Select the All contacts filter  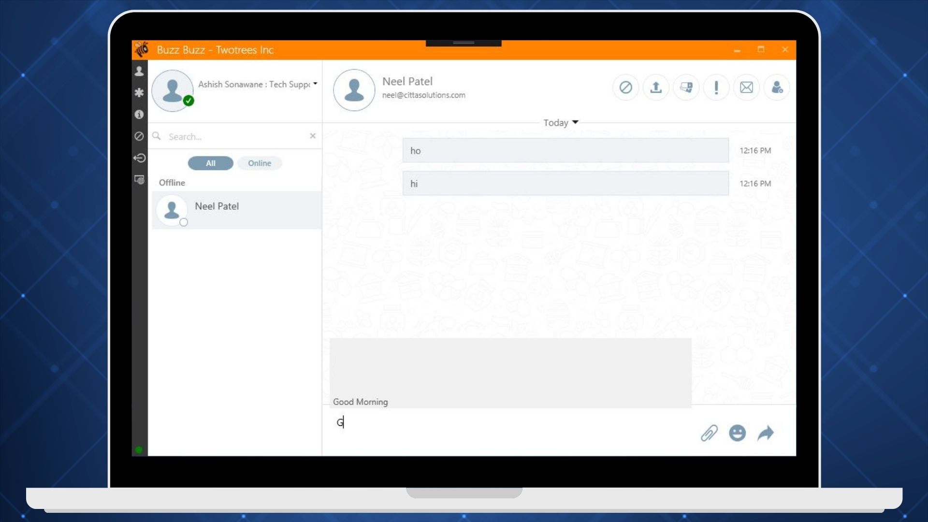pos(210,163)
